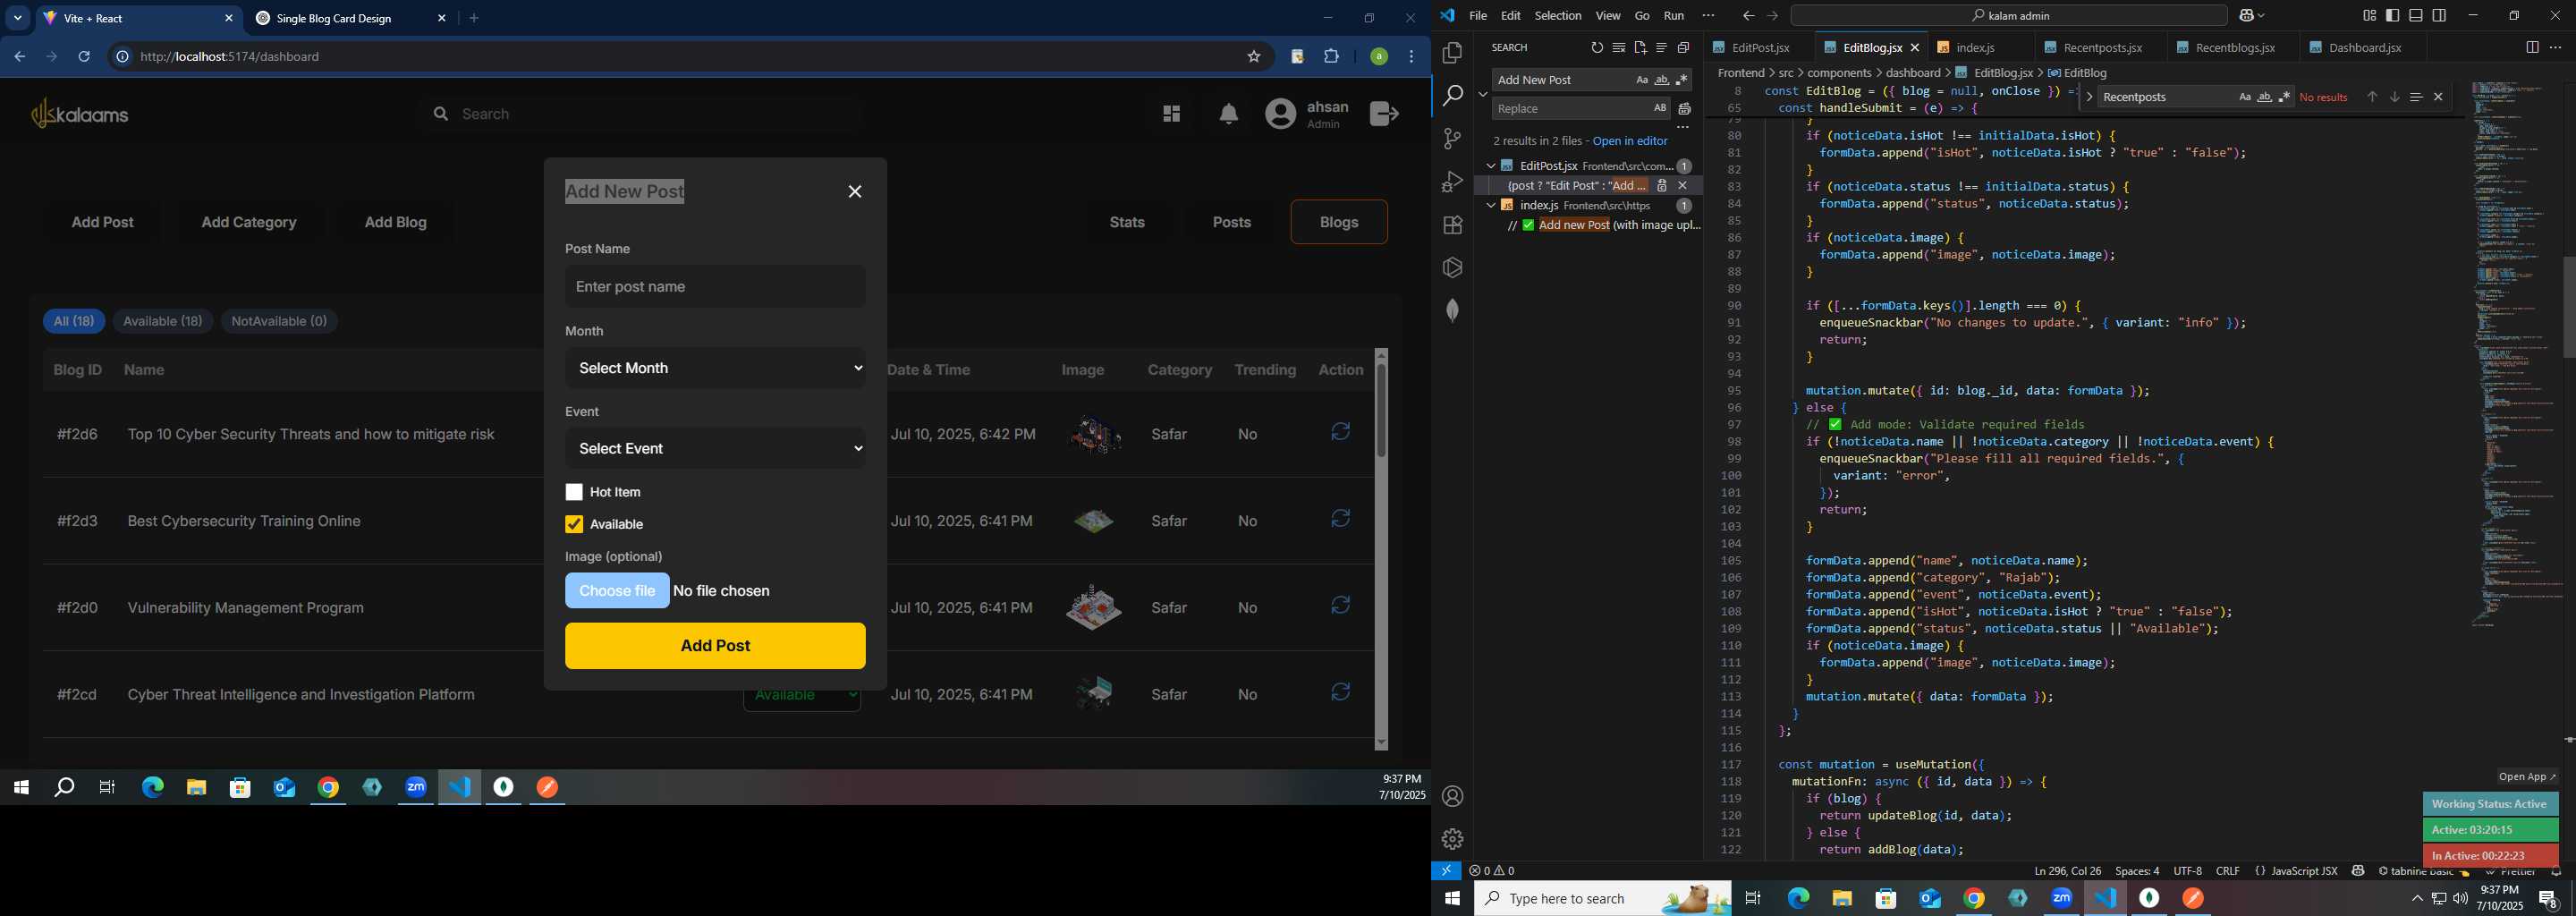Open the Manage gear in VS Code
2576x916 pixels.
(1452, 839)
